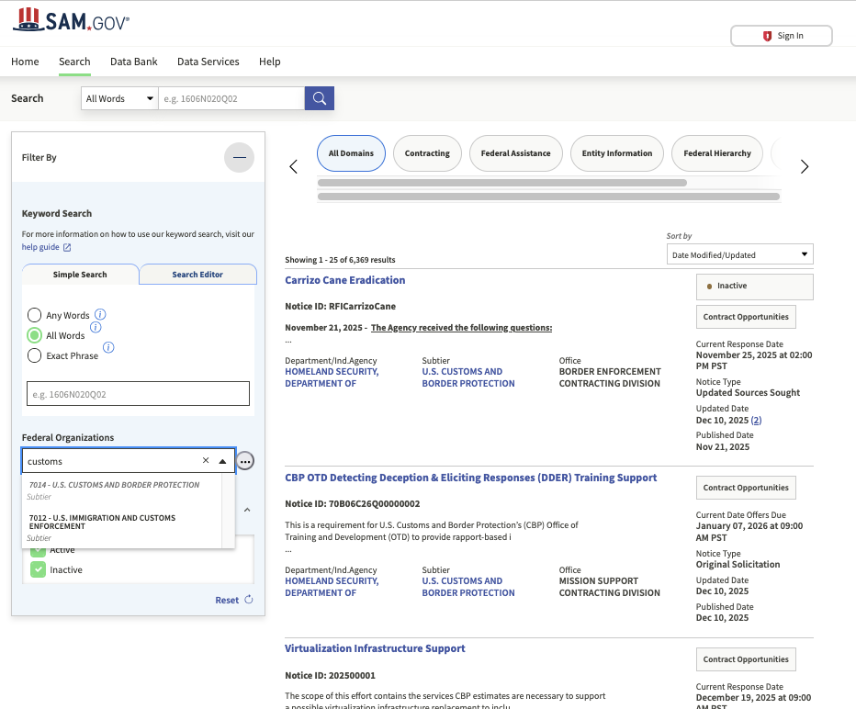
Task: Click the right chevron to see more domains
Action: (x=804, y=166)
